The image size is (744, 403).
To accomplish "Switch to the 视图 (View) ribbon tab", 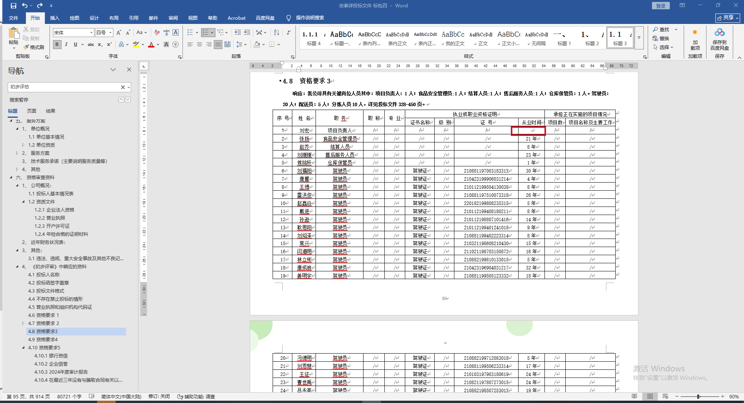I will tap(193, 18).
